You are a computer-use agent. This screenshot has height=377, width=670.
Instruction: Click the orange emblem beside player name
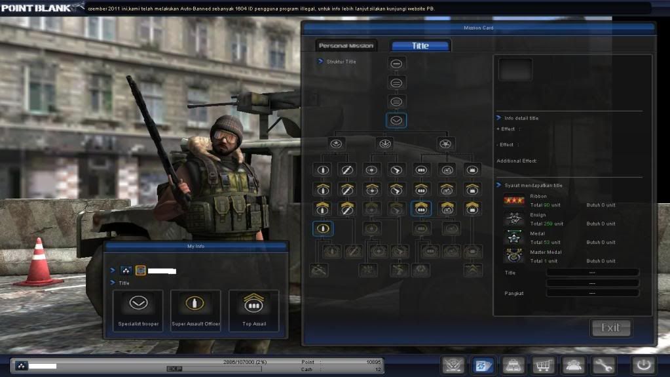[140, 270]
